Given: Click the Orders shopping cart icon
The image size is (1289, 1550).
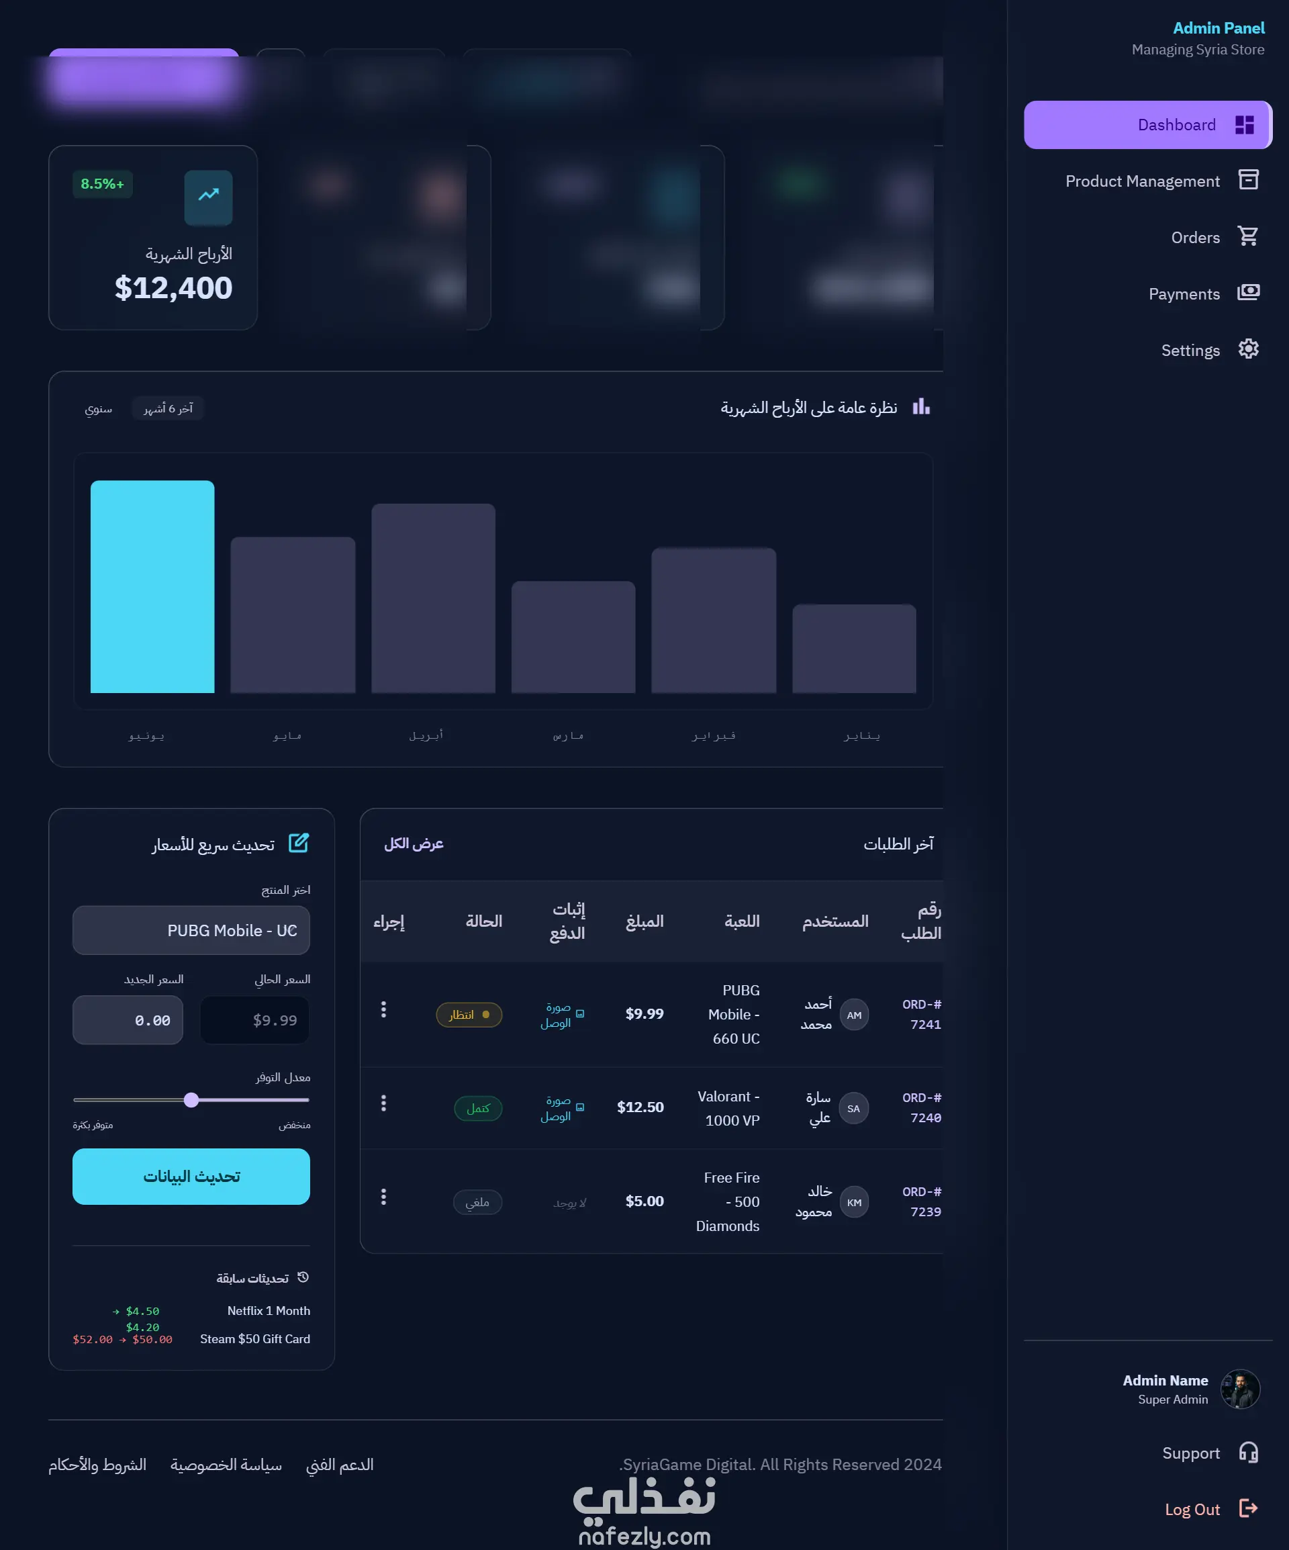Looking at the screenshot, I should click(x=1247, y=236).
